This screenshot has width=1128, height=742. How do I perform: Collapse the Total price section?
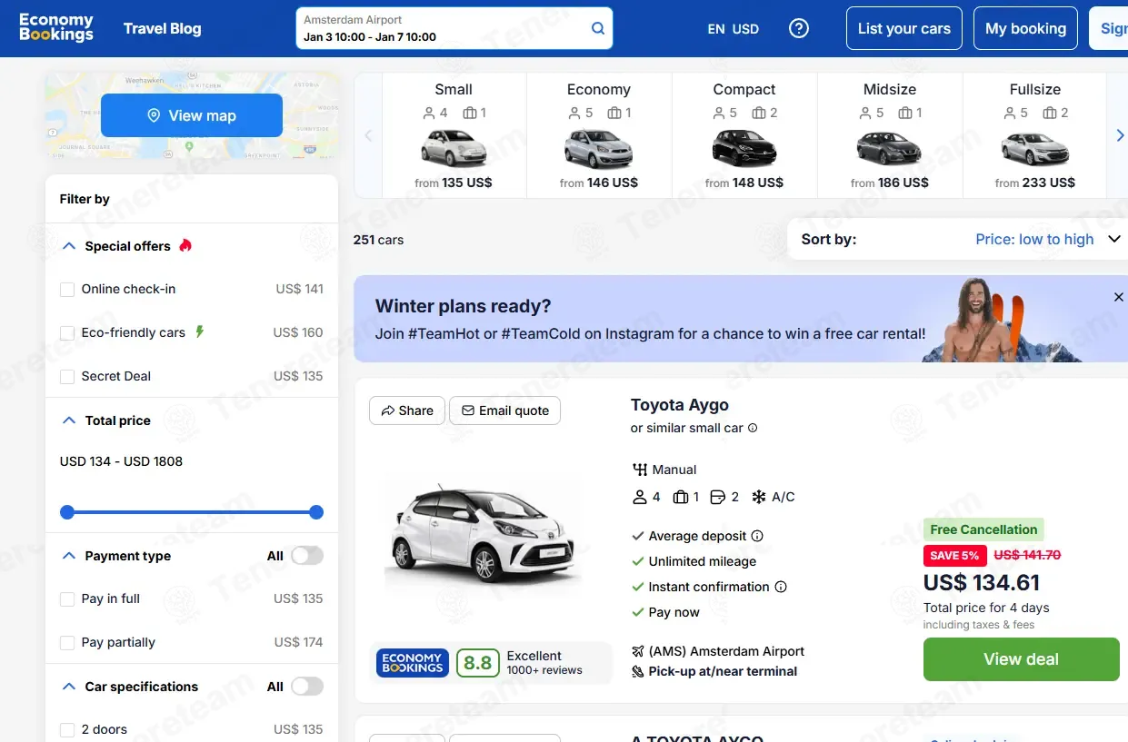click(x=68, y=420)
